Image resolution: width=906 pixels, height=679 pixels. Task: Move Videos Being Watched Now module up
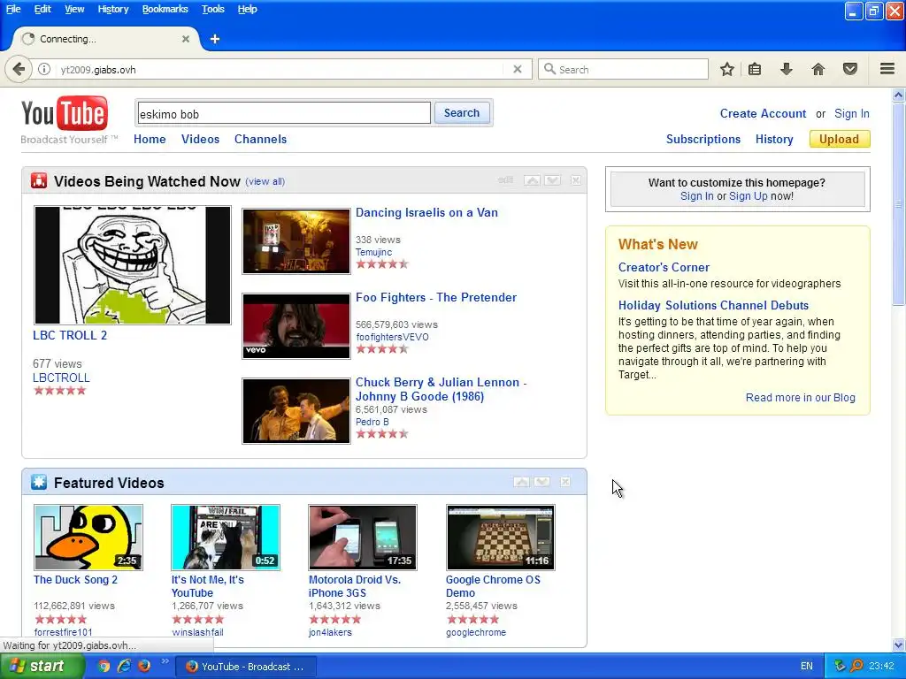pyautogui.click(x=532, y=180)
